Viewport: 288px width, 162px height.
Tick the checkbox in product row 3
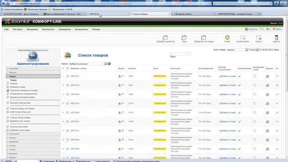(x=67, y=94)
